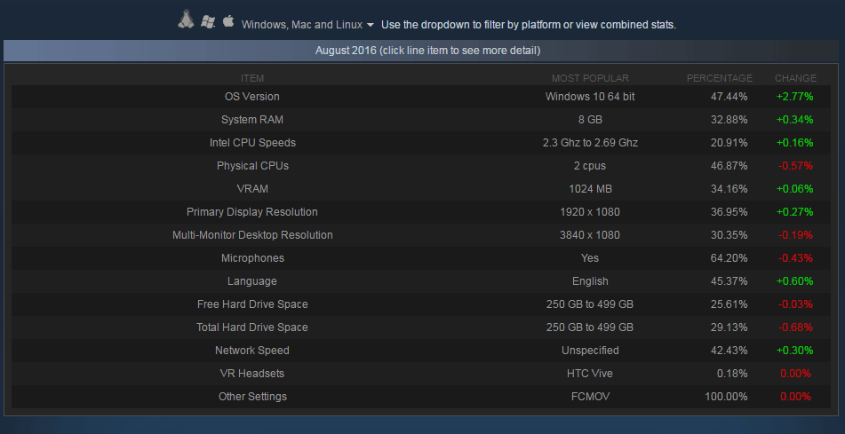Show Language statistics details

tap(421, 281)
